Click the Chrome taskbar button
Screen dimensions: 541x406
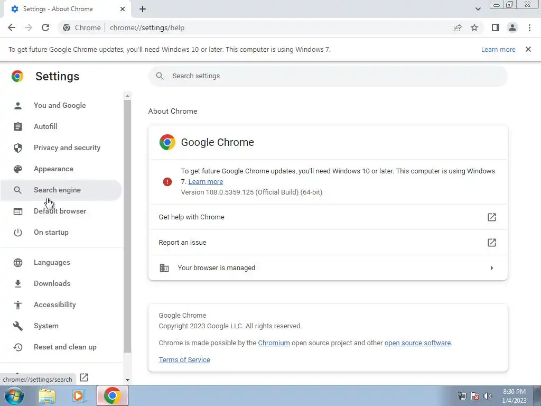112,395
